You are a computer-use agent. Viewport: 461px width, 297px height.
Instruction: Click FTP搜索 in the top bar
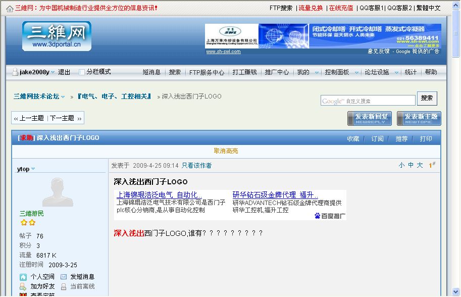coord(281,8)
